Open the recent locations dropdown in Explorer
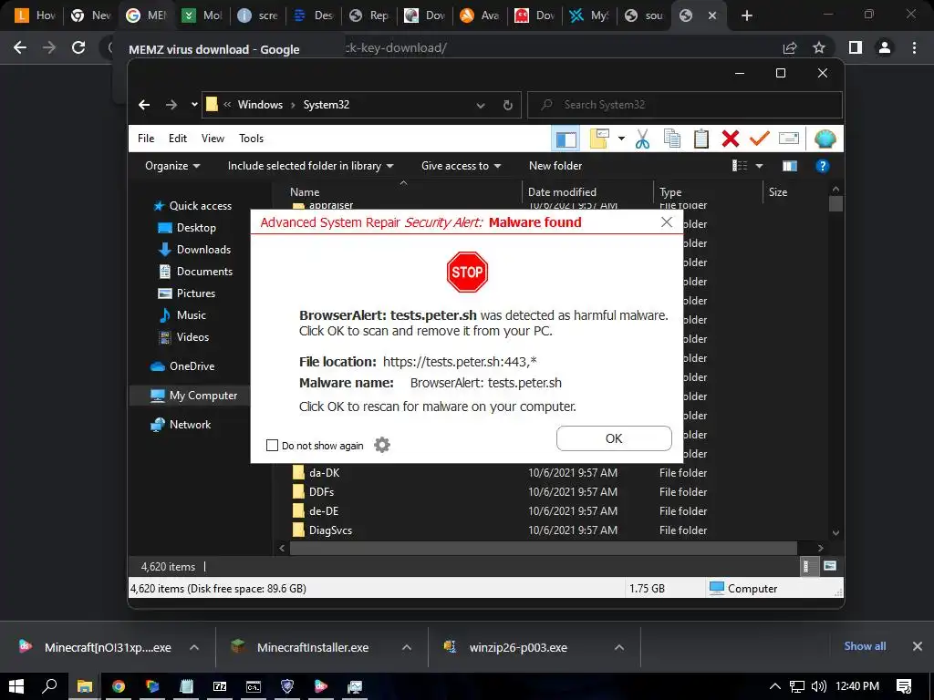This screenshot has height=700, width=934. [194, 105]
